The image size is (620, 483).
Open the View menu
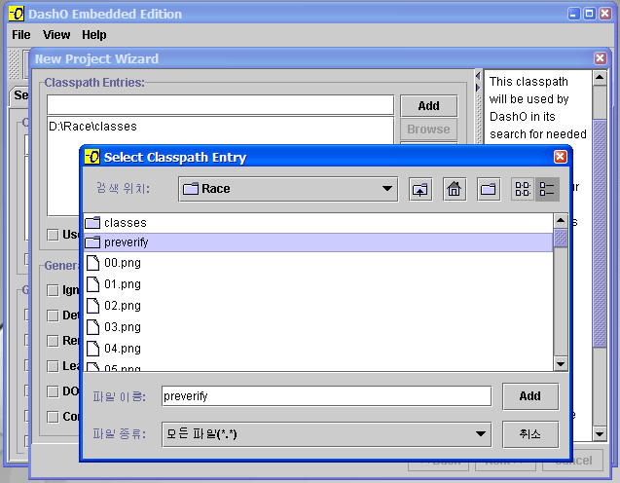point(56,35)
